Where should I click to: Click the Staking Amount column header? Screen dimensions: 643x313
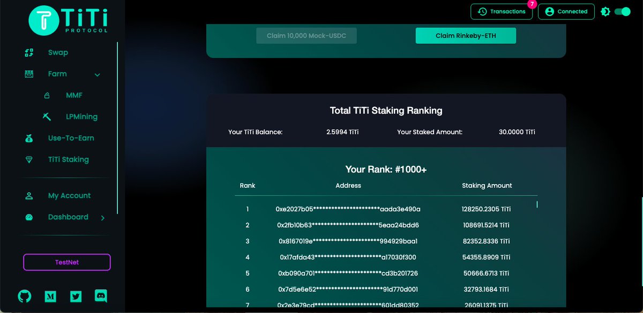click(x=487, y=186)
